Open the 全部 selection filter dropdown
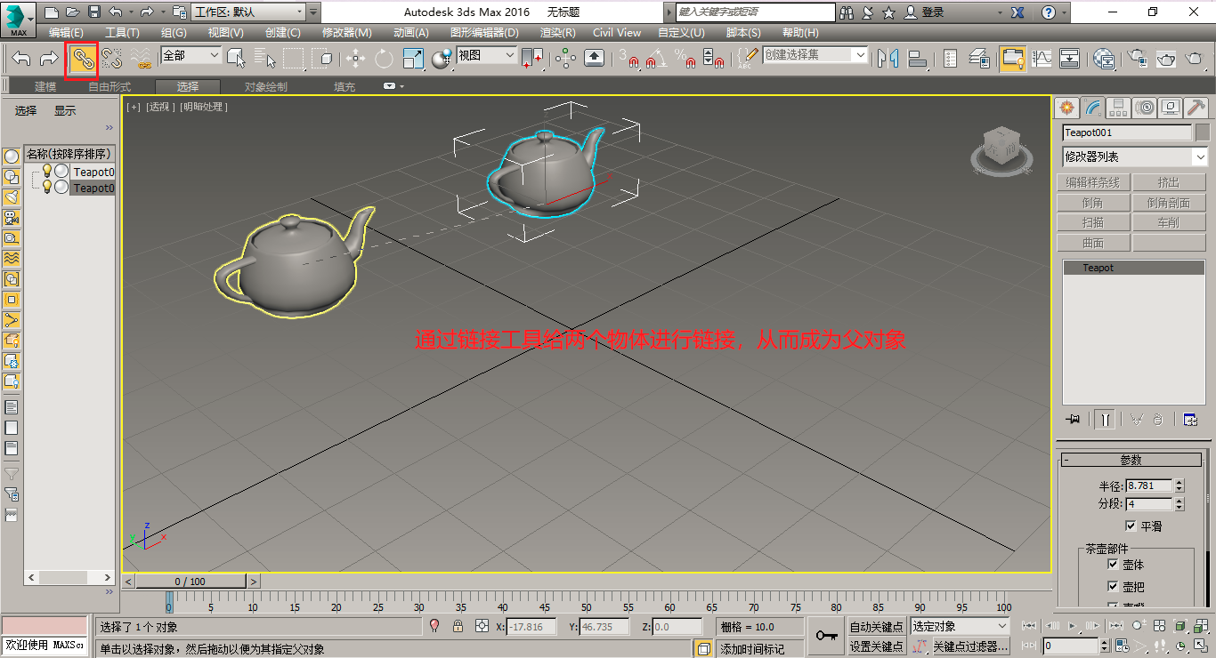The image size is (1216, 658). pyautogui.click(x=190, y=55)
